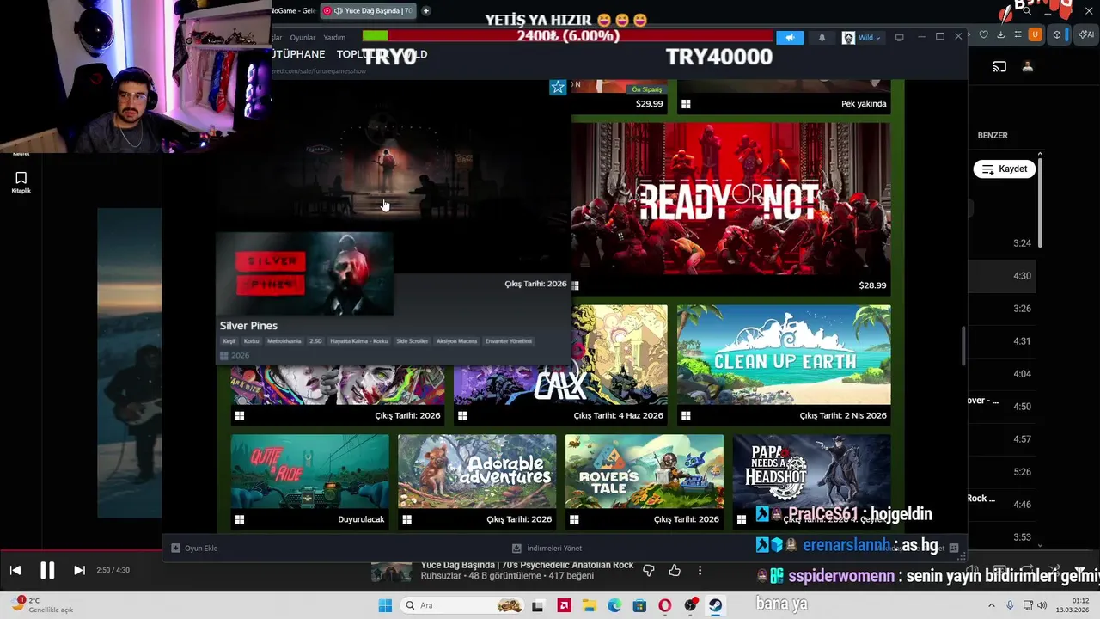1100x619 pixels.
Task: Switch Steam to Big Picture mode
Action: [900, 38]
